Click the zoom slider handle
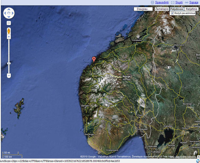200x163 pixels. 9,63
